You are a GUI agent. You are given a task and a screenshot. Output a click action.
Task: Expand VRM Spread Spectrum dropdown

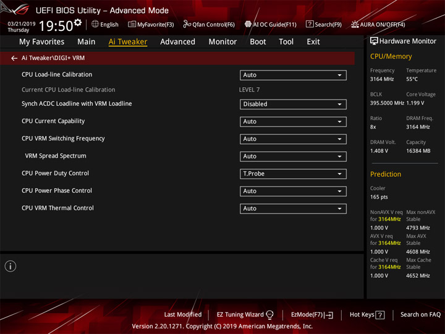pyautogui.click(x=293, y=156)
